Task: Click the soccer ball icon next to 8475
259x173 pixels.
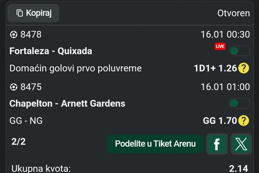Action: point(13,87)
